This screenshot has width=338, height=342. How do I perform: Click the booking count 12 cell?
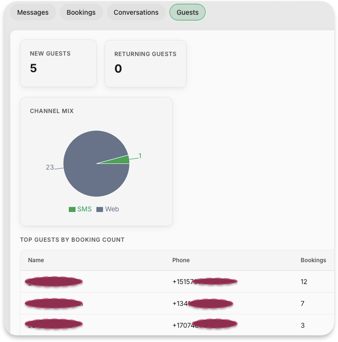[x=304, y=282]
